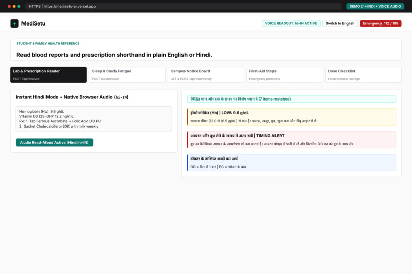Toggle the VOICE READOUT hi-IN ACTIVE pill

click(x=291, y=23)
